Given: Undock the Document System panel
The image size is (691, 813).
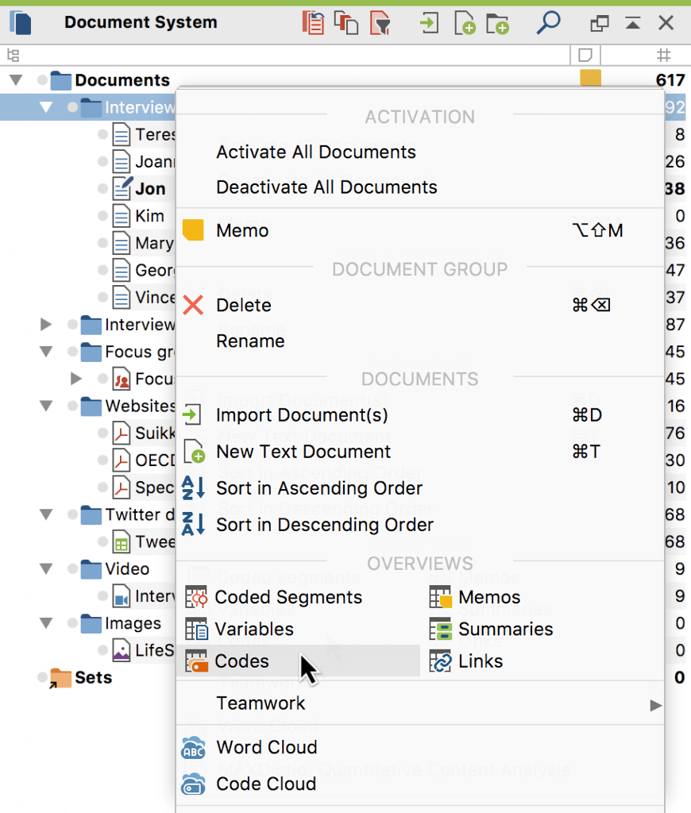Looking at the screenshot, I should pyautogui.click(x=599, y=23).
